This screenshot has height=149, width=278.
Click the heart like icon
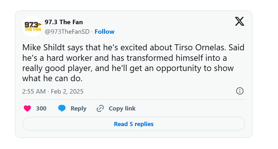tap(27, 108)
